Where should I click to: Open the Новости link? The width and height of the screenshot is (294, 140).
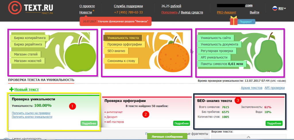click(x=86, y=12)
